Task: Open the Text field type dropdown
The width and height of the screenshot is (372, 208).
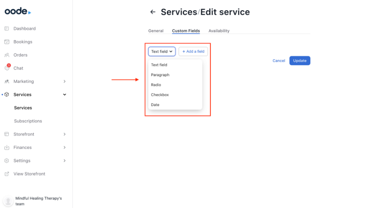Action: pos(162,51)
